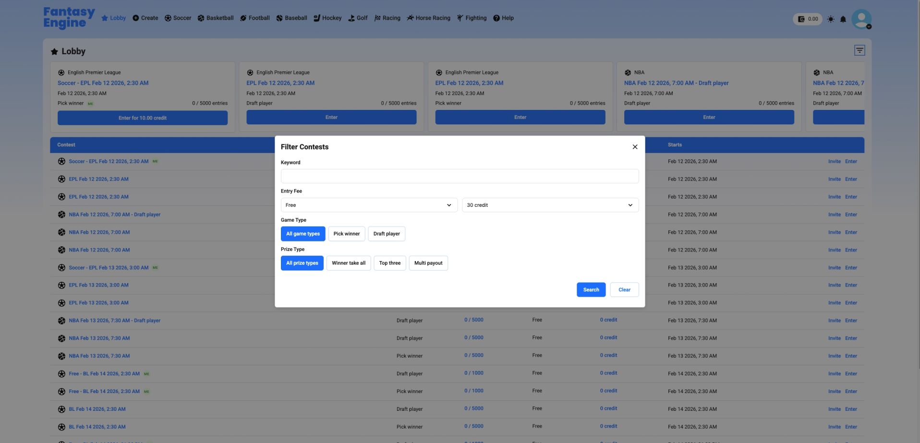The height and width of the screenshot is (443, 920).
Task: Go to the Racing section
Action: pos(387,18)
